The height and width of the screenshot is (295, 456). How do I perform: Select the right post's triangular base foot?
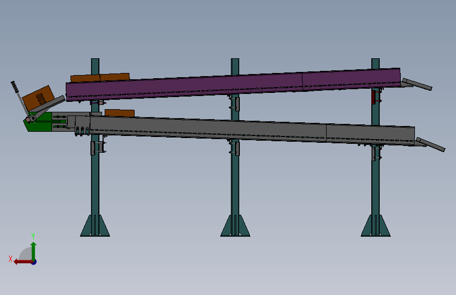pos(376,226)
